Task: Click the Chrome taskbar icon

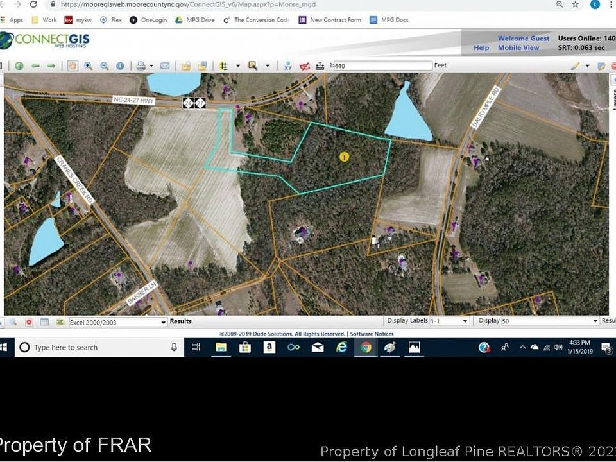Action: 366,347
